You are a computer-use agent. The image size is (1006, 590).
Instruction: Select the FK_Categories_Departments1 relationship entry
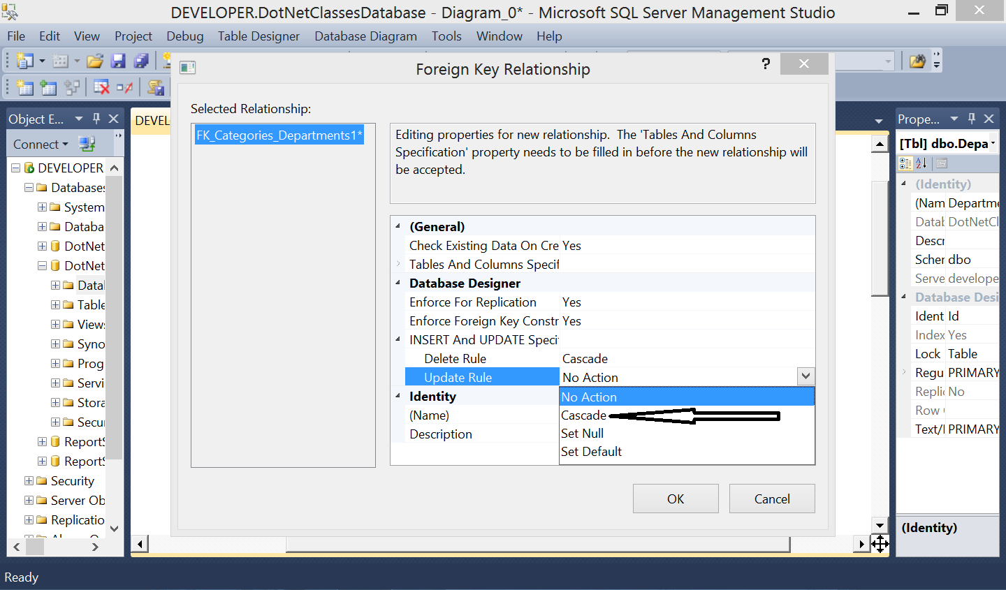click(279, 135)
